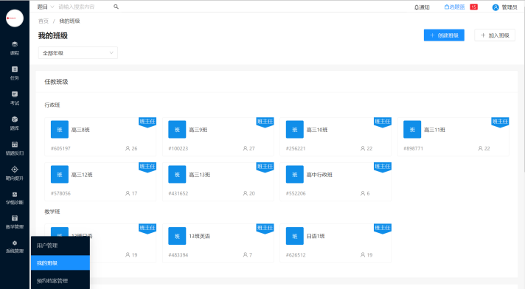Select 用户管理 in the popup menu

click(60, 246)
